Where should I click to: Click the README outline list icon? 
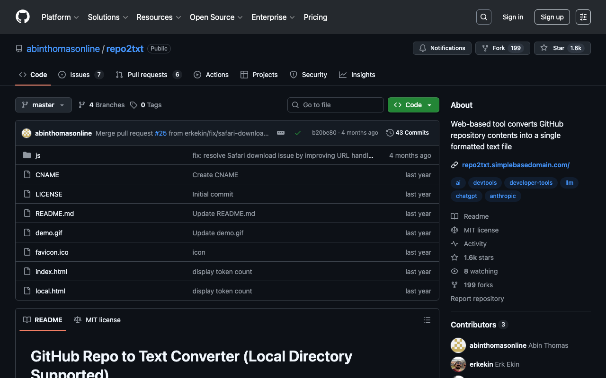coord(427,320)
